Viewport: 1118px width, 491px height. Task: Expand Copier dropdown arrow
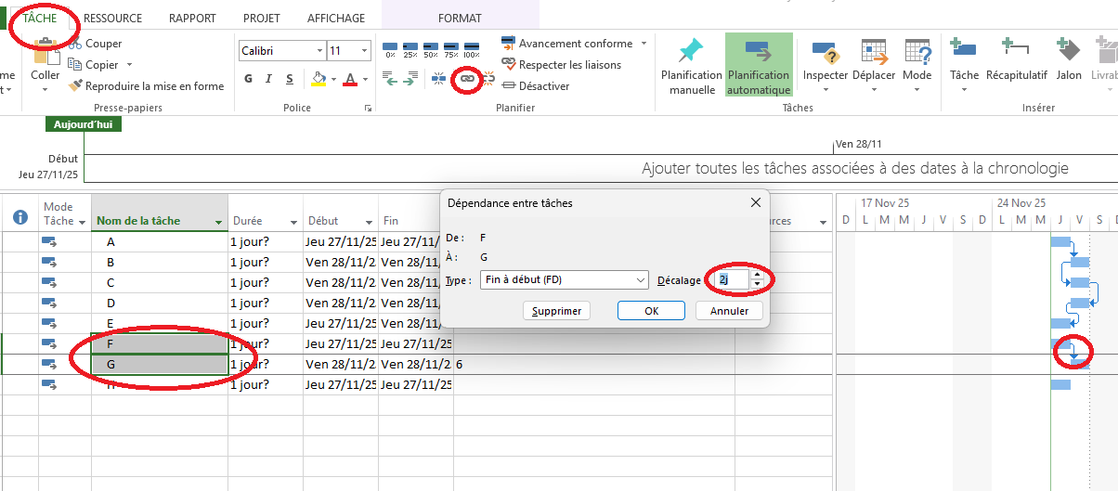(x=129, y=65)
